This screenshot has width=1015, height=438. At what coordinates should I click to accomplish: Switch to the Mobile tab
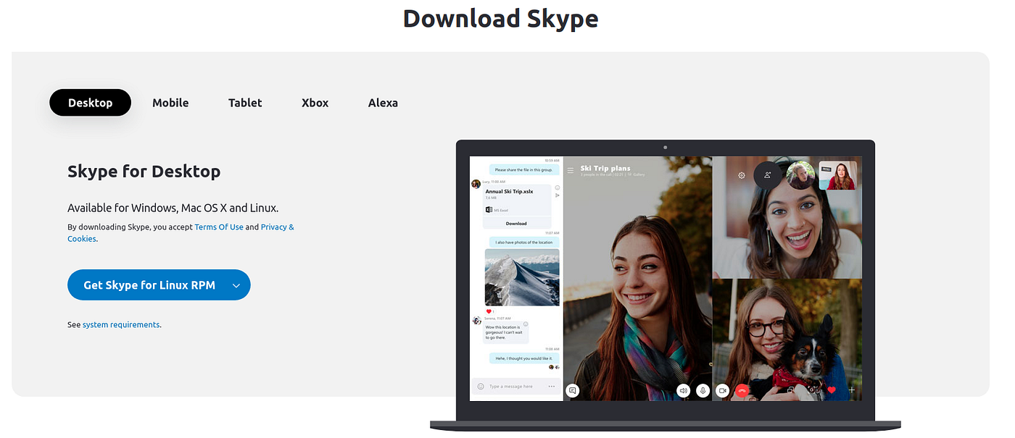click(x=170, y=103)
